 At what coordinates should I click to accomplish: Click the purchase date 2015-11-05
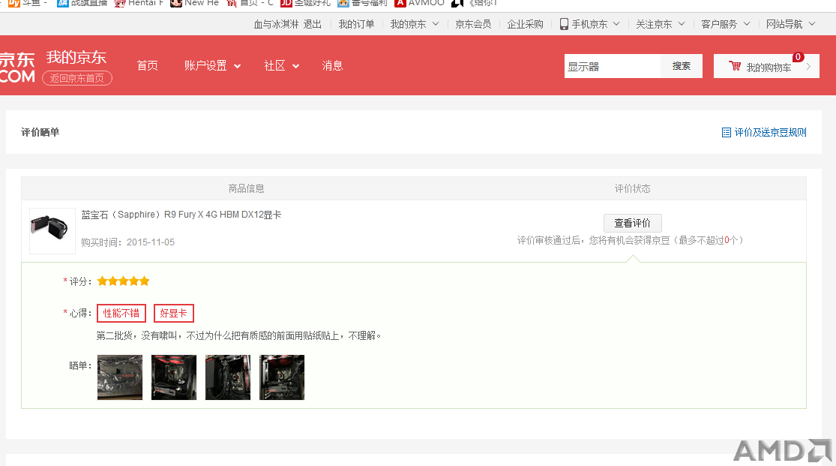coord(151,242)
